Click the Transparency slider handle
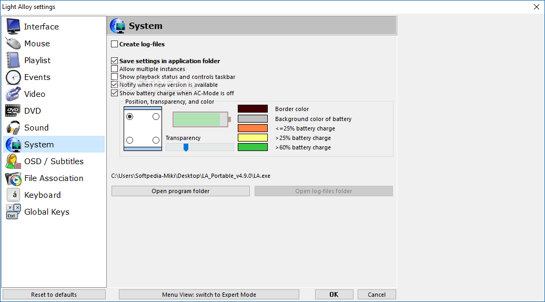 (x=186, y=147)
